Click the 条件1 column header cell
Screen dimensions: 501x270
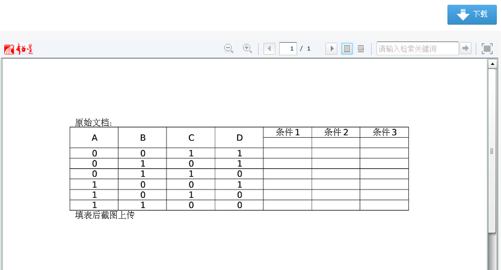[287, 132]
